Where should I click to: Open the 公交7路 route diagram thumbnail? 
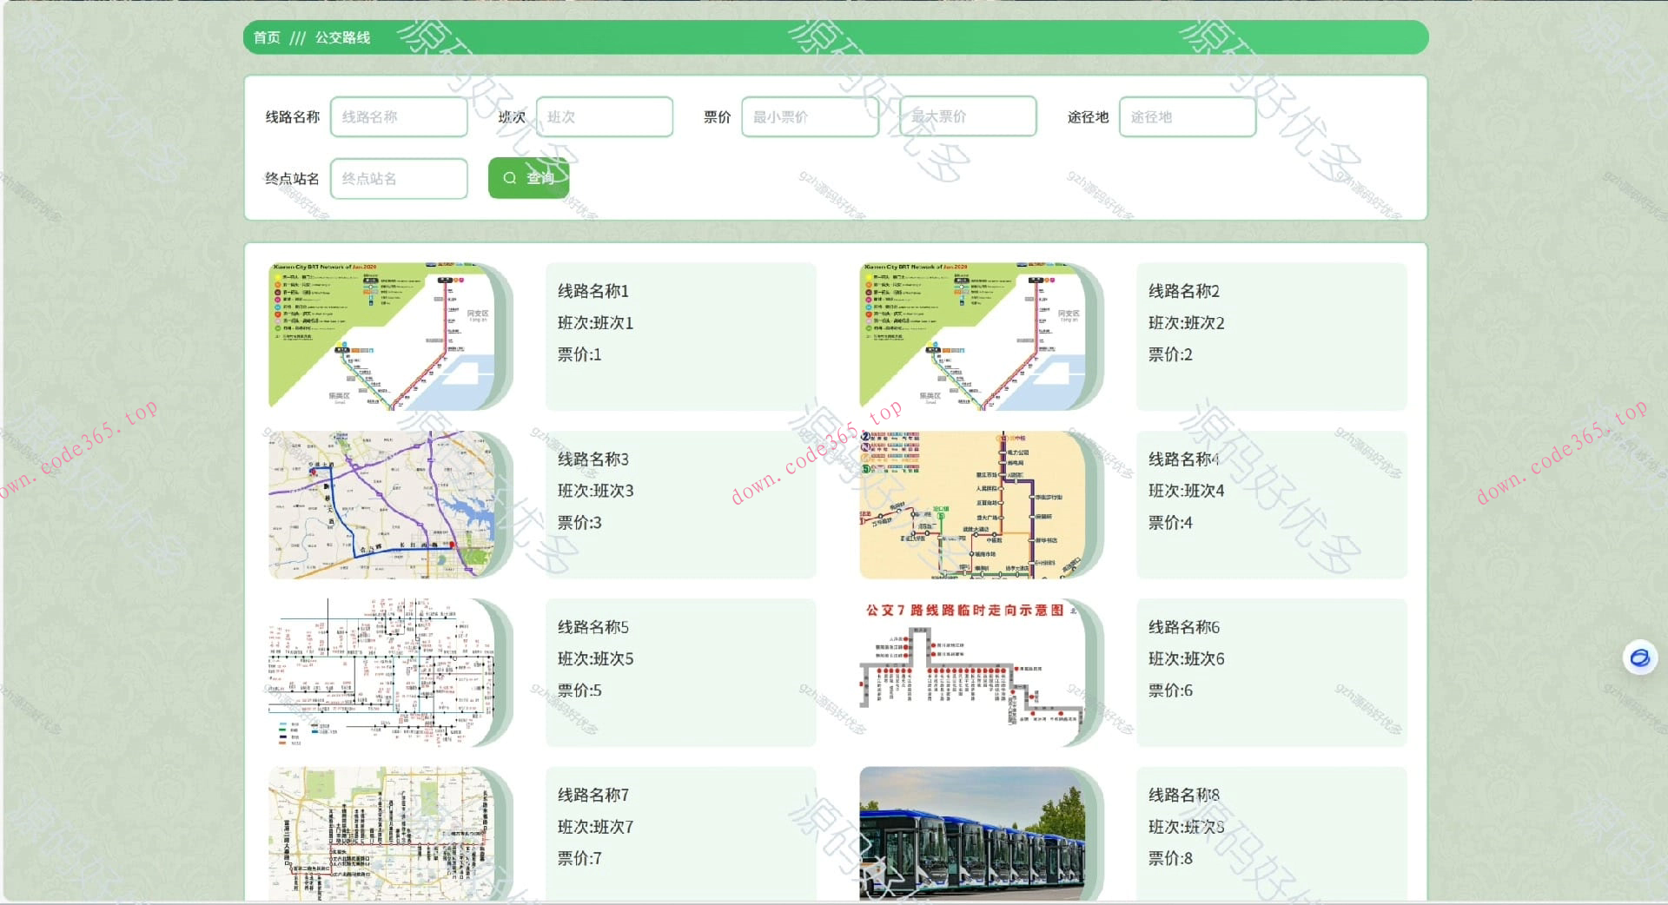[973, 672]
